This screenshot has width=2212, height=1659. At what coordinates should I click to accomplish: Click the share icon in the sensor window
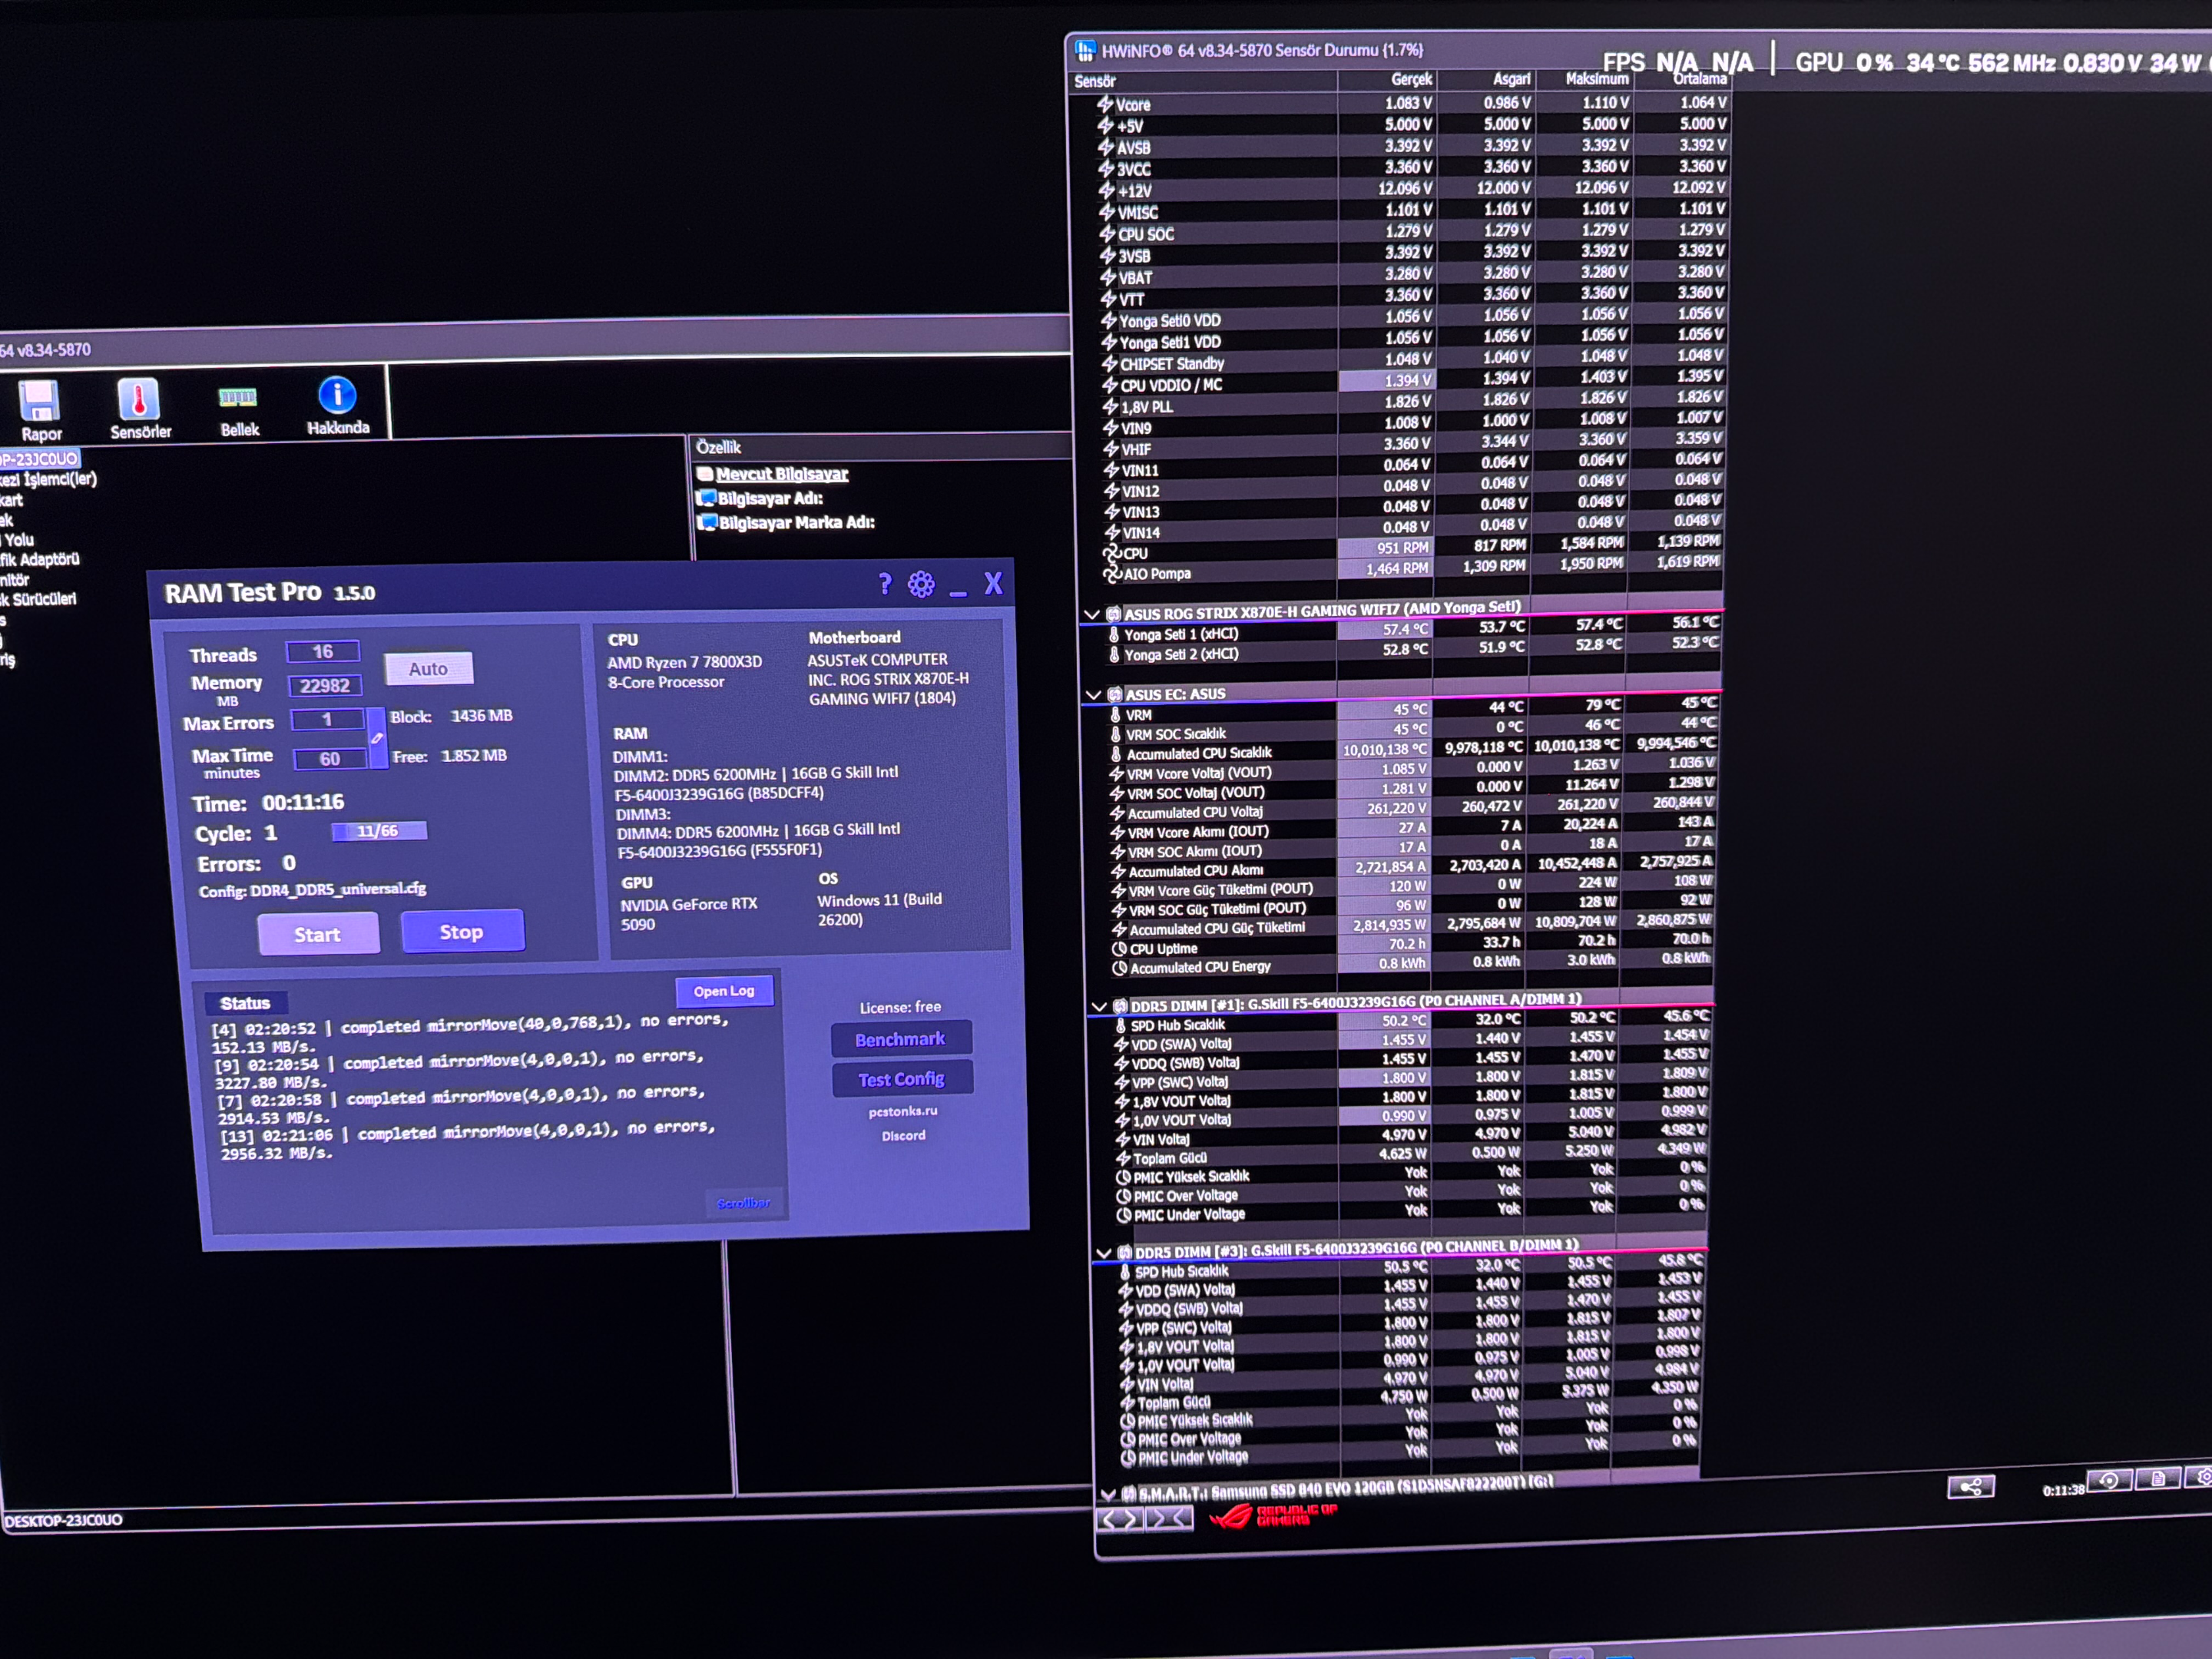(1971, 1487)
